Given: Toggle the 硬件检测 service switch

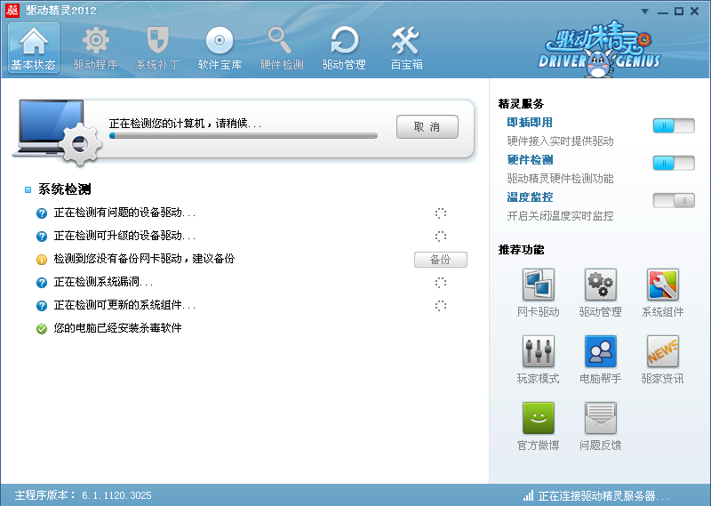Looking at the screenshot, I should 674,163.
